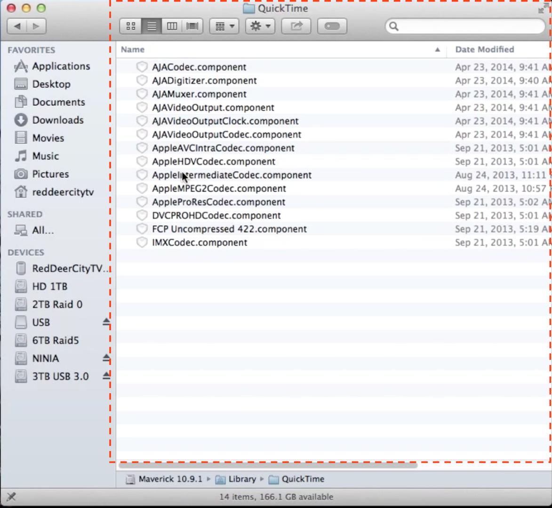Open the item arrangement dropdown
552x508 pixels.
(x=224, y=26)
